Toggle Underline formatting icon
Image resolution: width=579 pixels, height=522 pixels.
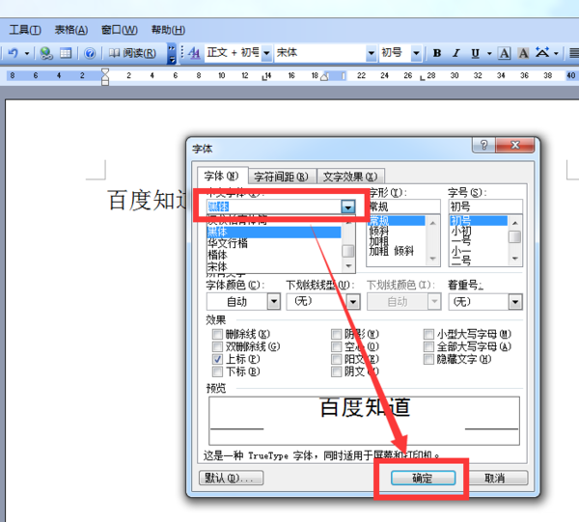point(475,53)
